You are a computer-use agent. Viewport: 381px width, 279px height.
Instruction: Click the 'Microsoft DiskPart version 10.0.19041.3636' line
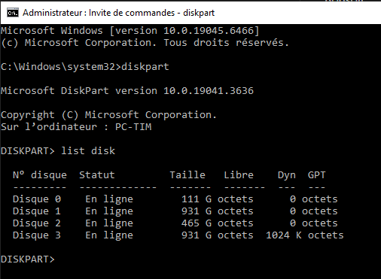(x=127, y=91)
